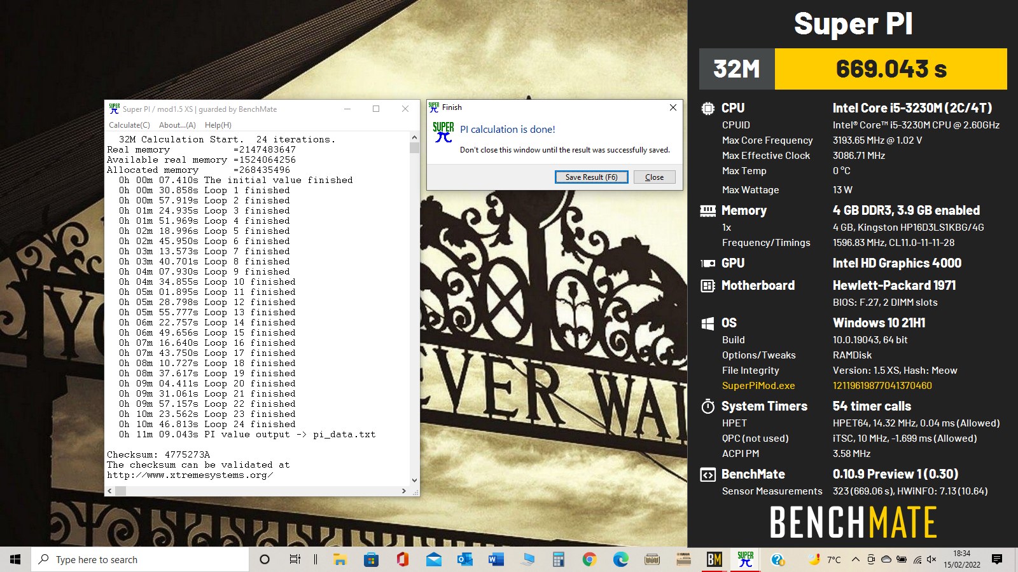Open File Explorer from taskbar

point(340,559)
